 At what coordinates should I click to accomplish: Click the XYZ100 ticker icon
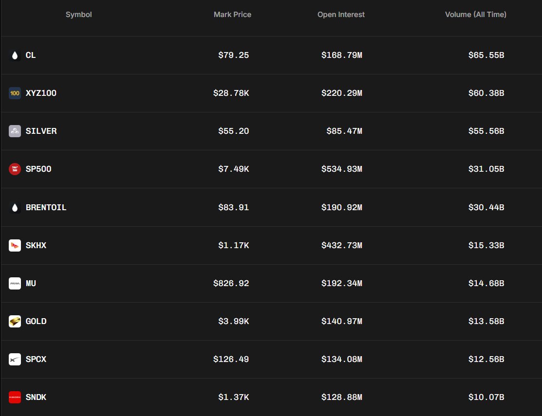(x=15, y=93)
